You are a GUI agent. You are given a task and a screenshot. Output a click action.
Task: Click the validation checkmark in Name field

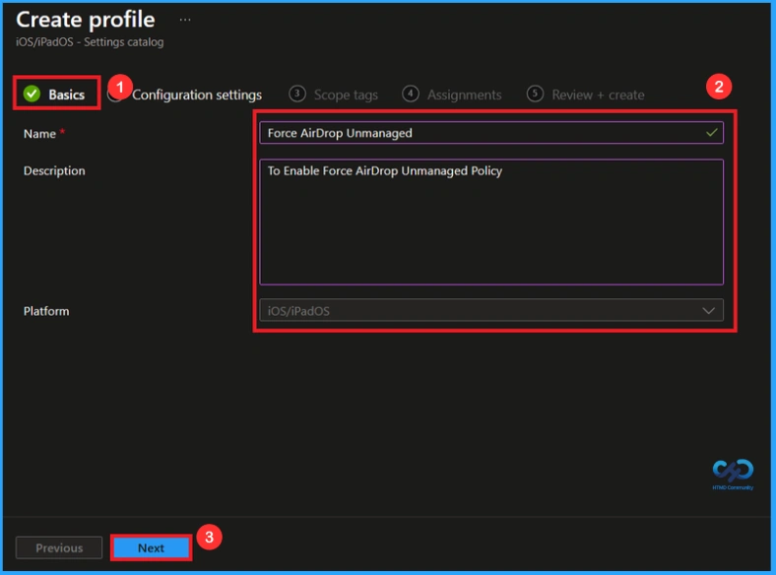tap(711, 133)
